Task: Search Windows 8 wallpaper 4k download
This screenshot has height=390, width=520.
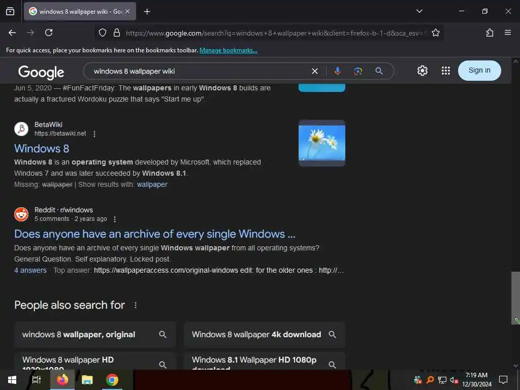Action: click(264, 334)
